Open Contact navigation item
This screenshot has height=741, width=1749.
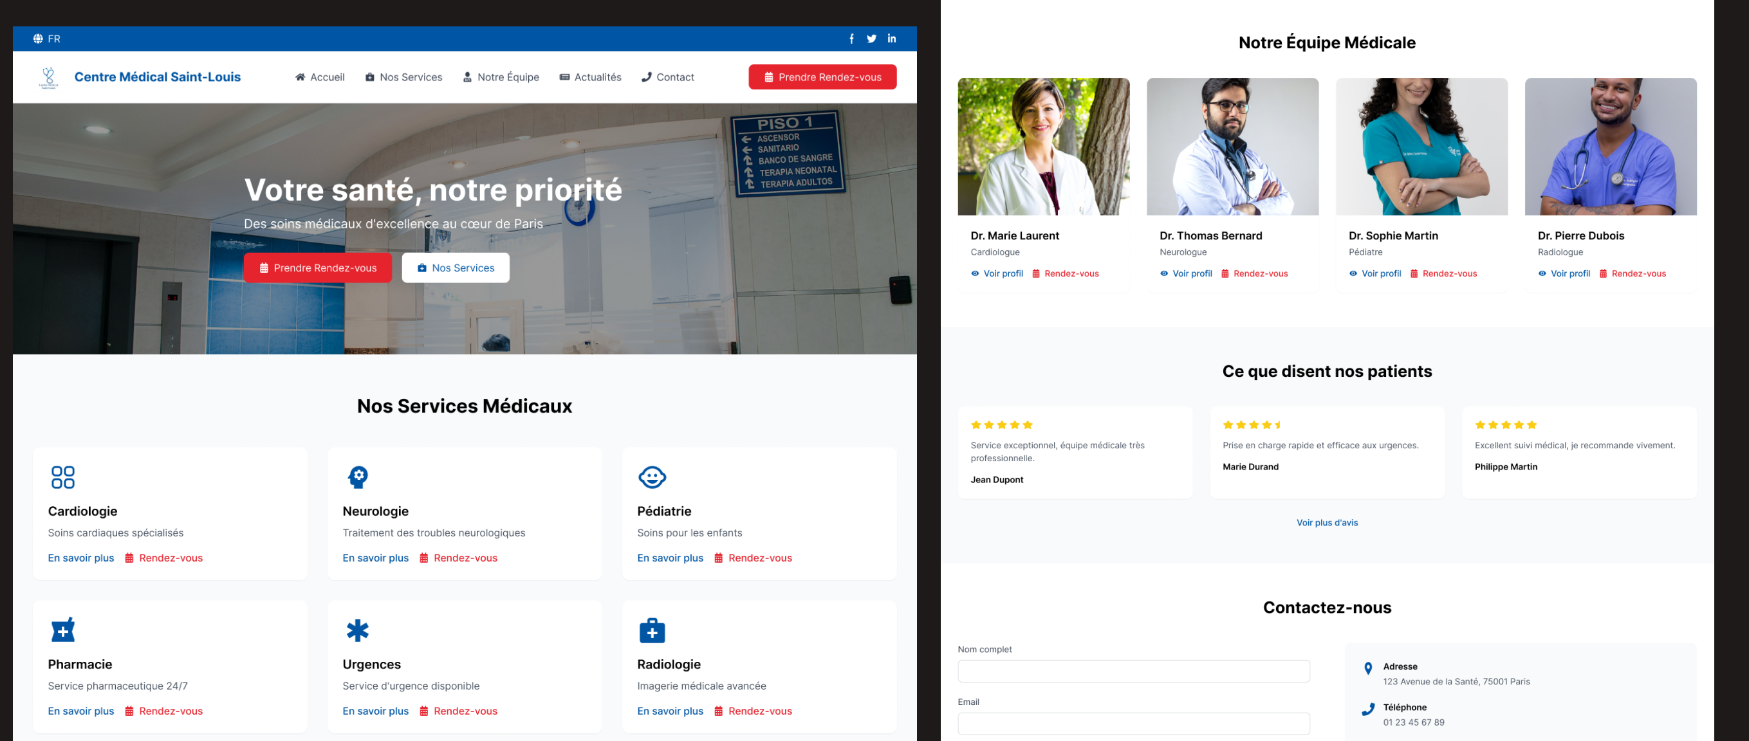(x=667, y=77)
